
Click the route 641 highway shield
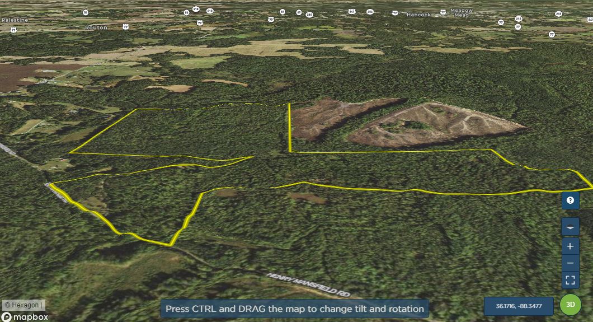351,12
